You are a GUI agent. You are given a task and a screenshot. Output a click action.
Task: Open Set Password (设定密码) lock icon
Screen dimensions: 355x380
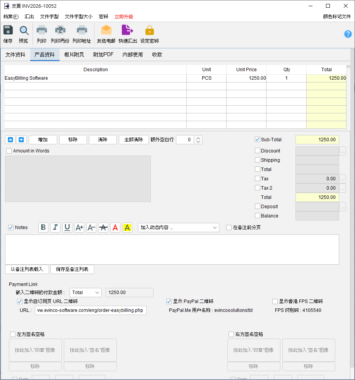tap(149, 30)
